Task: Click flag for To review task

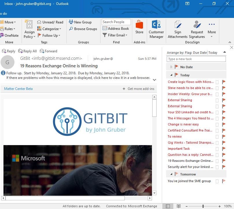Action: pos(224,137)
